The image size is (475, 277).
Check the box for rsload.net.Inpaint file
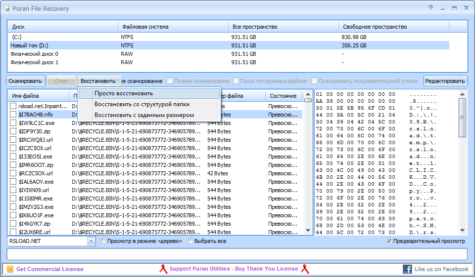(x=13, y=106)
